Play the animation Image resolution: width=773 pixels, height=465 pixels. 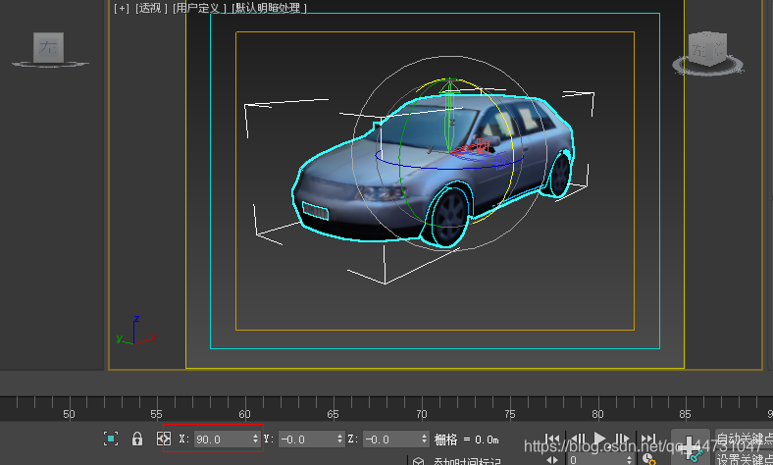pyautogui.click(x=599, y=439)
